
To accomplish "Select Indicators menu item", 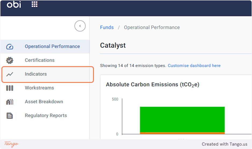I will [36, 74].
